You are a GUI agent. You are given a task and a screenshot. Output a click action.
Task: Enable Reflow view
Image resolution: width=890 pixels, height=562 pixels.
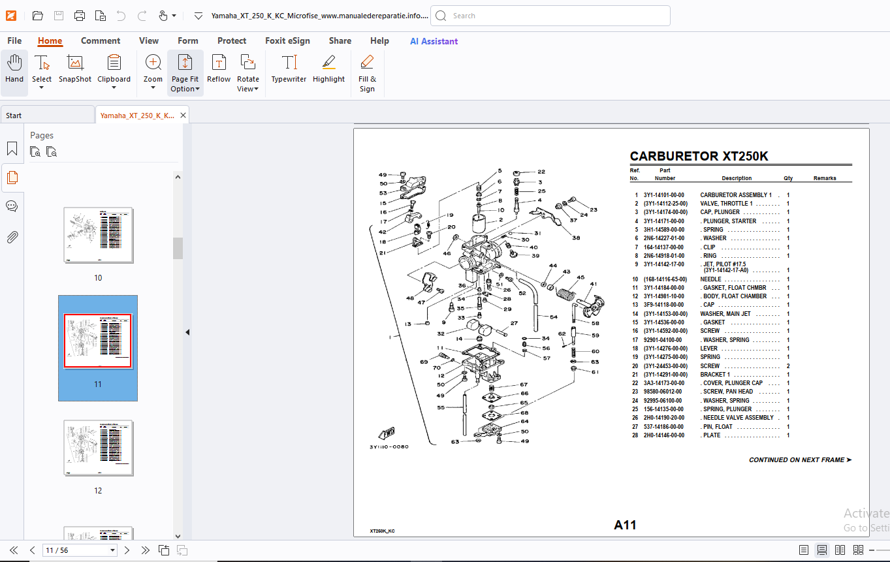point(219,69)
